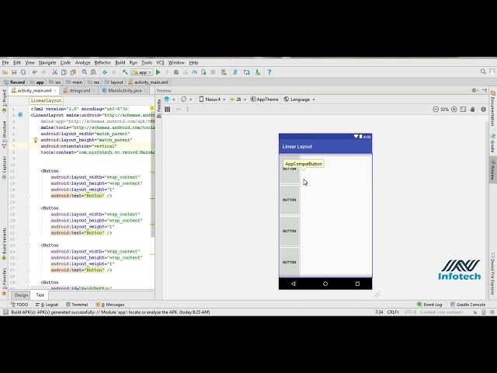Click the Attach debugger to process icon
Screen dimensions: 497x373
pyautogui.click(x=203, y=72)
